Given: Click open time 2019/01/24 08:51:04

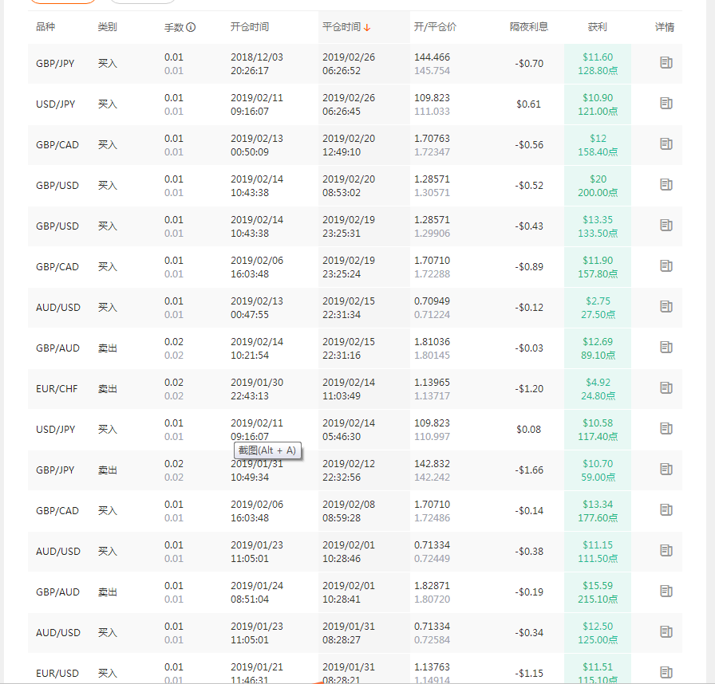Looking at the screenshot, I should (x=257, y=592).
